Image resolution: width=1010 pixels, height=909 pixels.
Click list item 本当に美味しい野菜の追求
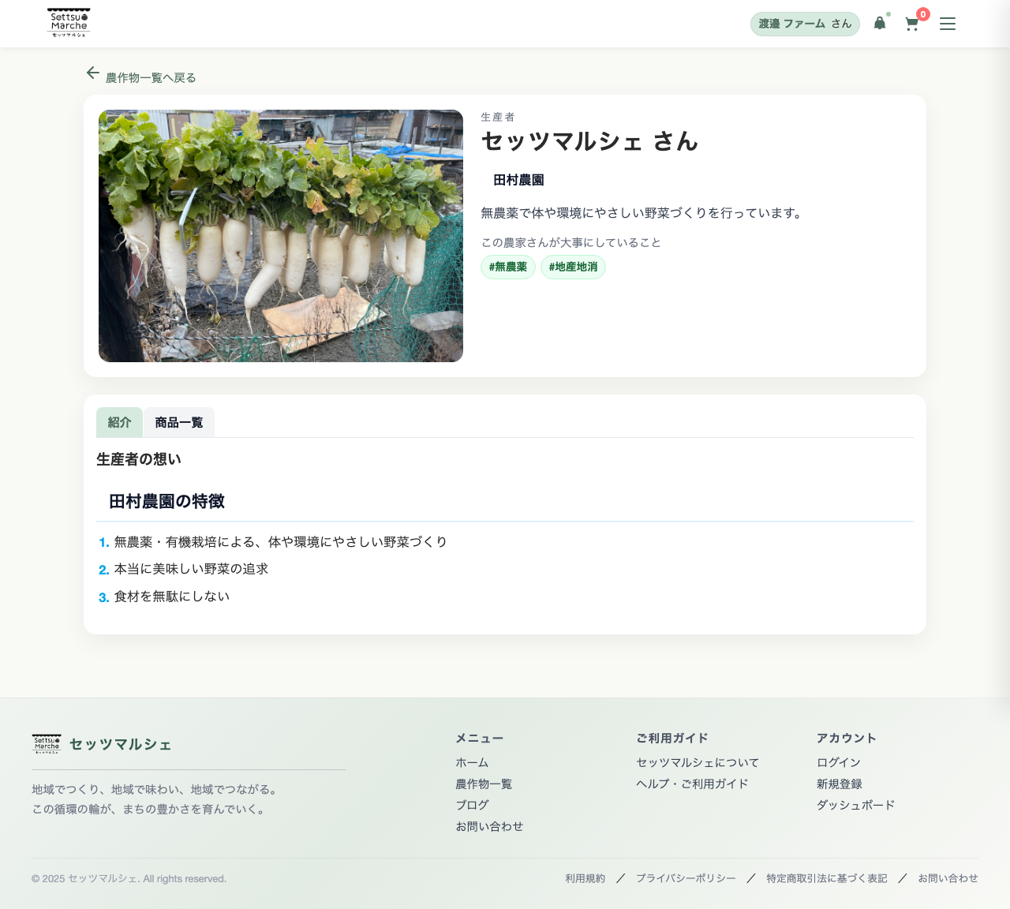point(191,569)
